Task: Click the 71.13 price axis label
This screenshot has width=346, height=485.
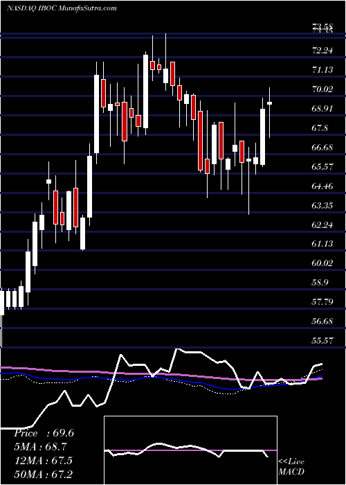Action: coord(322,70)
